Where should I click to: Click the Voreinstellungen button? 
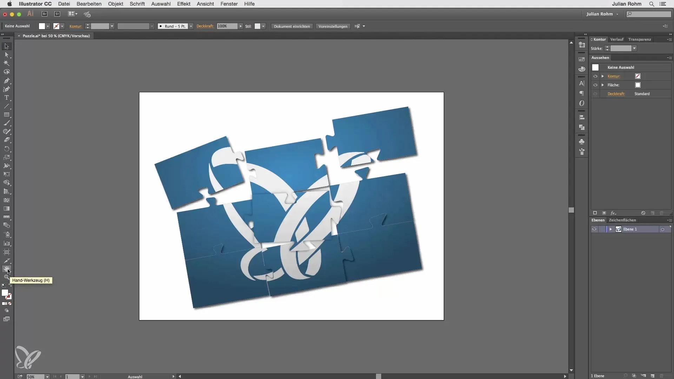pos(333,26)
